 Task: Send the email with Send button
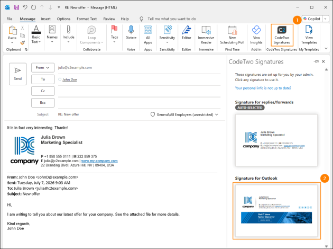(x=18, y=74)
